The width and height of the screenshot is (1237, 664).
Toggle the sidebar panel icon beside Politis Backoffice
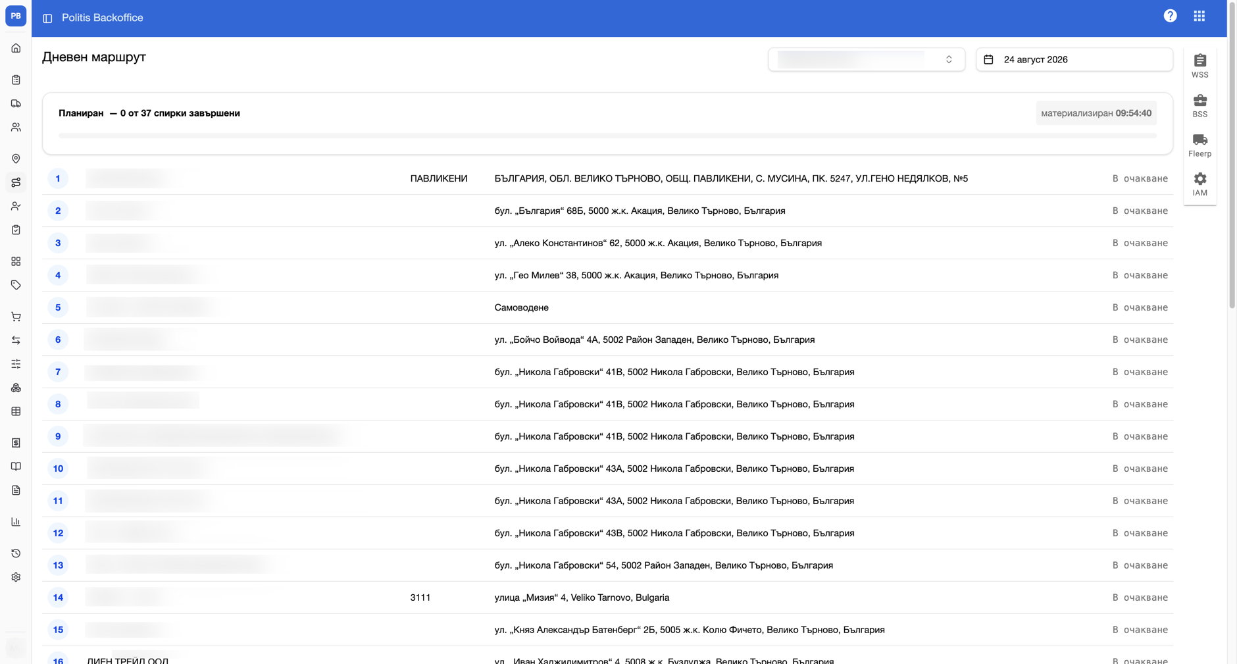pyautogui.click(x=47, y=18)
